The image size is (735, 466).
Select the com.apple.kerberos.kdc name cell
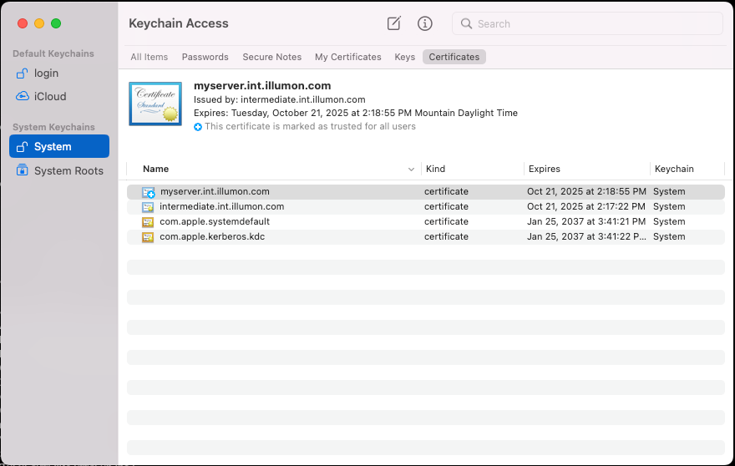(212, 236)
